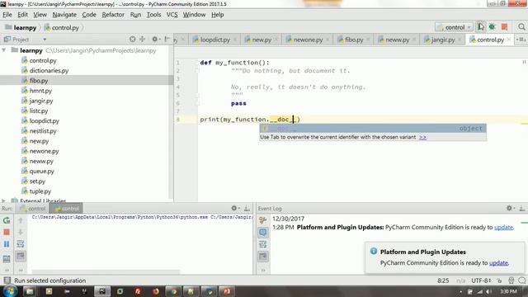Open Event Log panel gear menu
The width and height of the screenshot is (528, 297).
(x=509, y=208)
